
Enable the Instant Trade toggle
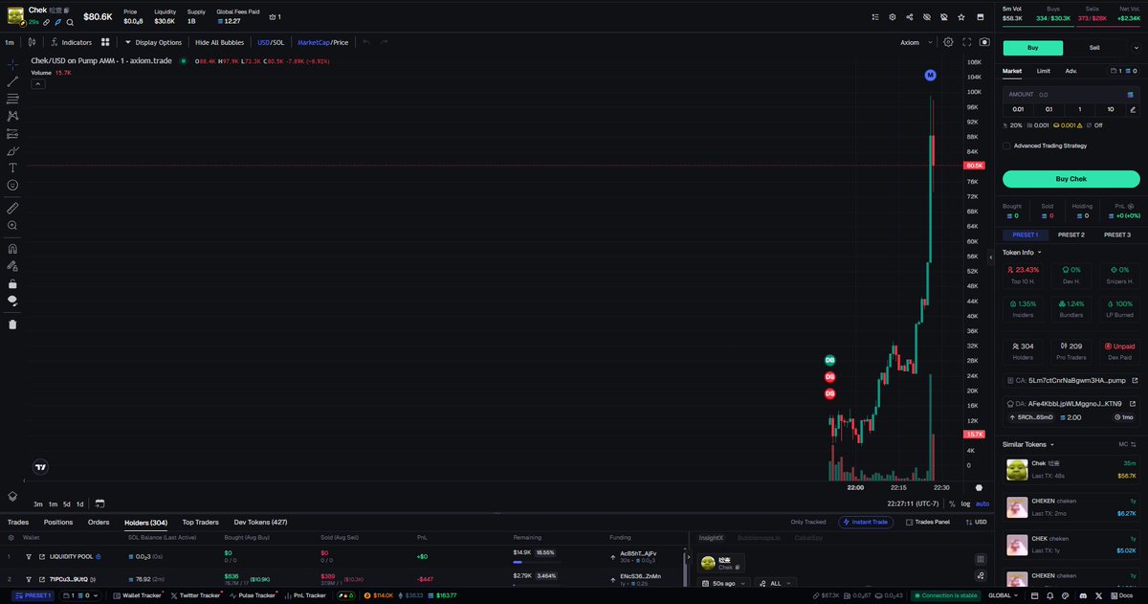coord(866,522)
